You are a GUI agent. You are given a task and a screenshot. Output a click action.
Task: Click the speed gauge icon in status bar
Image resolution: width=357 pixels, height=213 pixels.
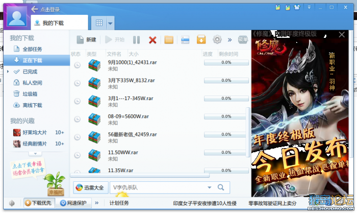point(12,203)
